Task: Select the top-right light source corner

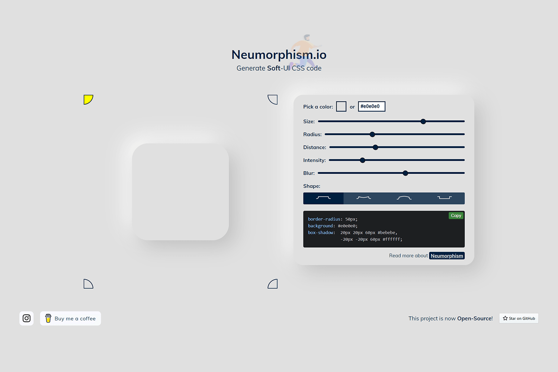Action: [x=273, y=99]
